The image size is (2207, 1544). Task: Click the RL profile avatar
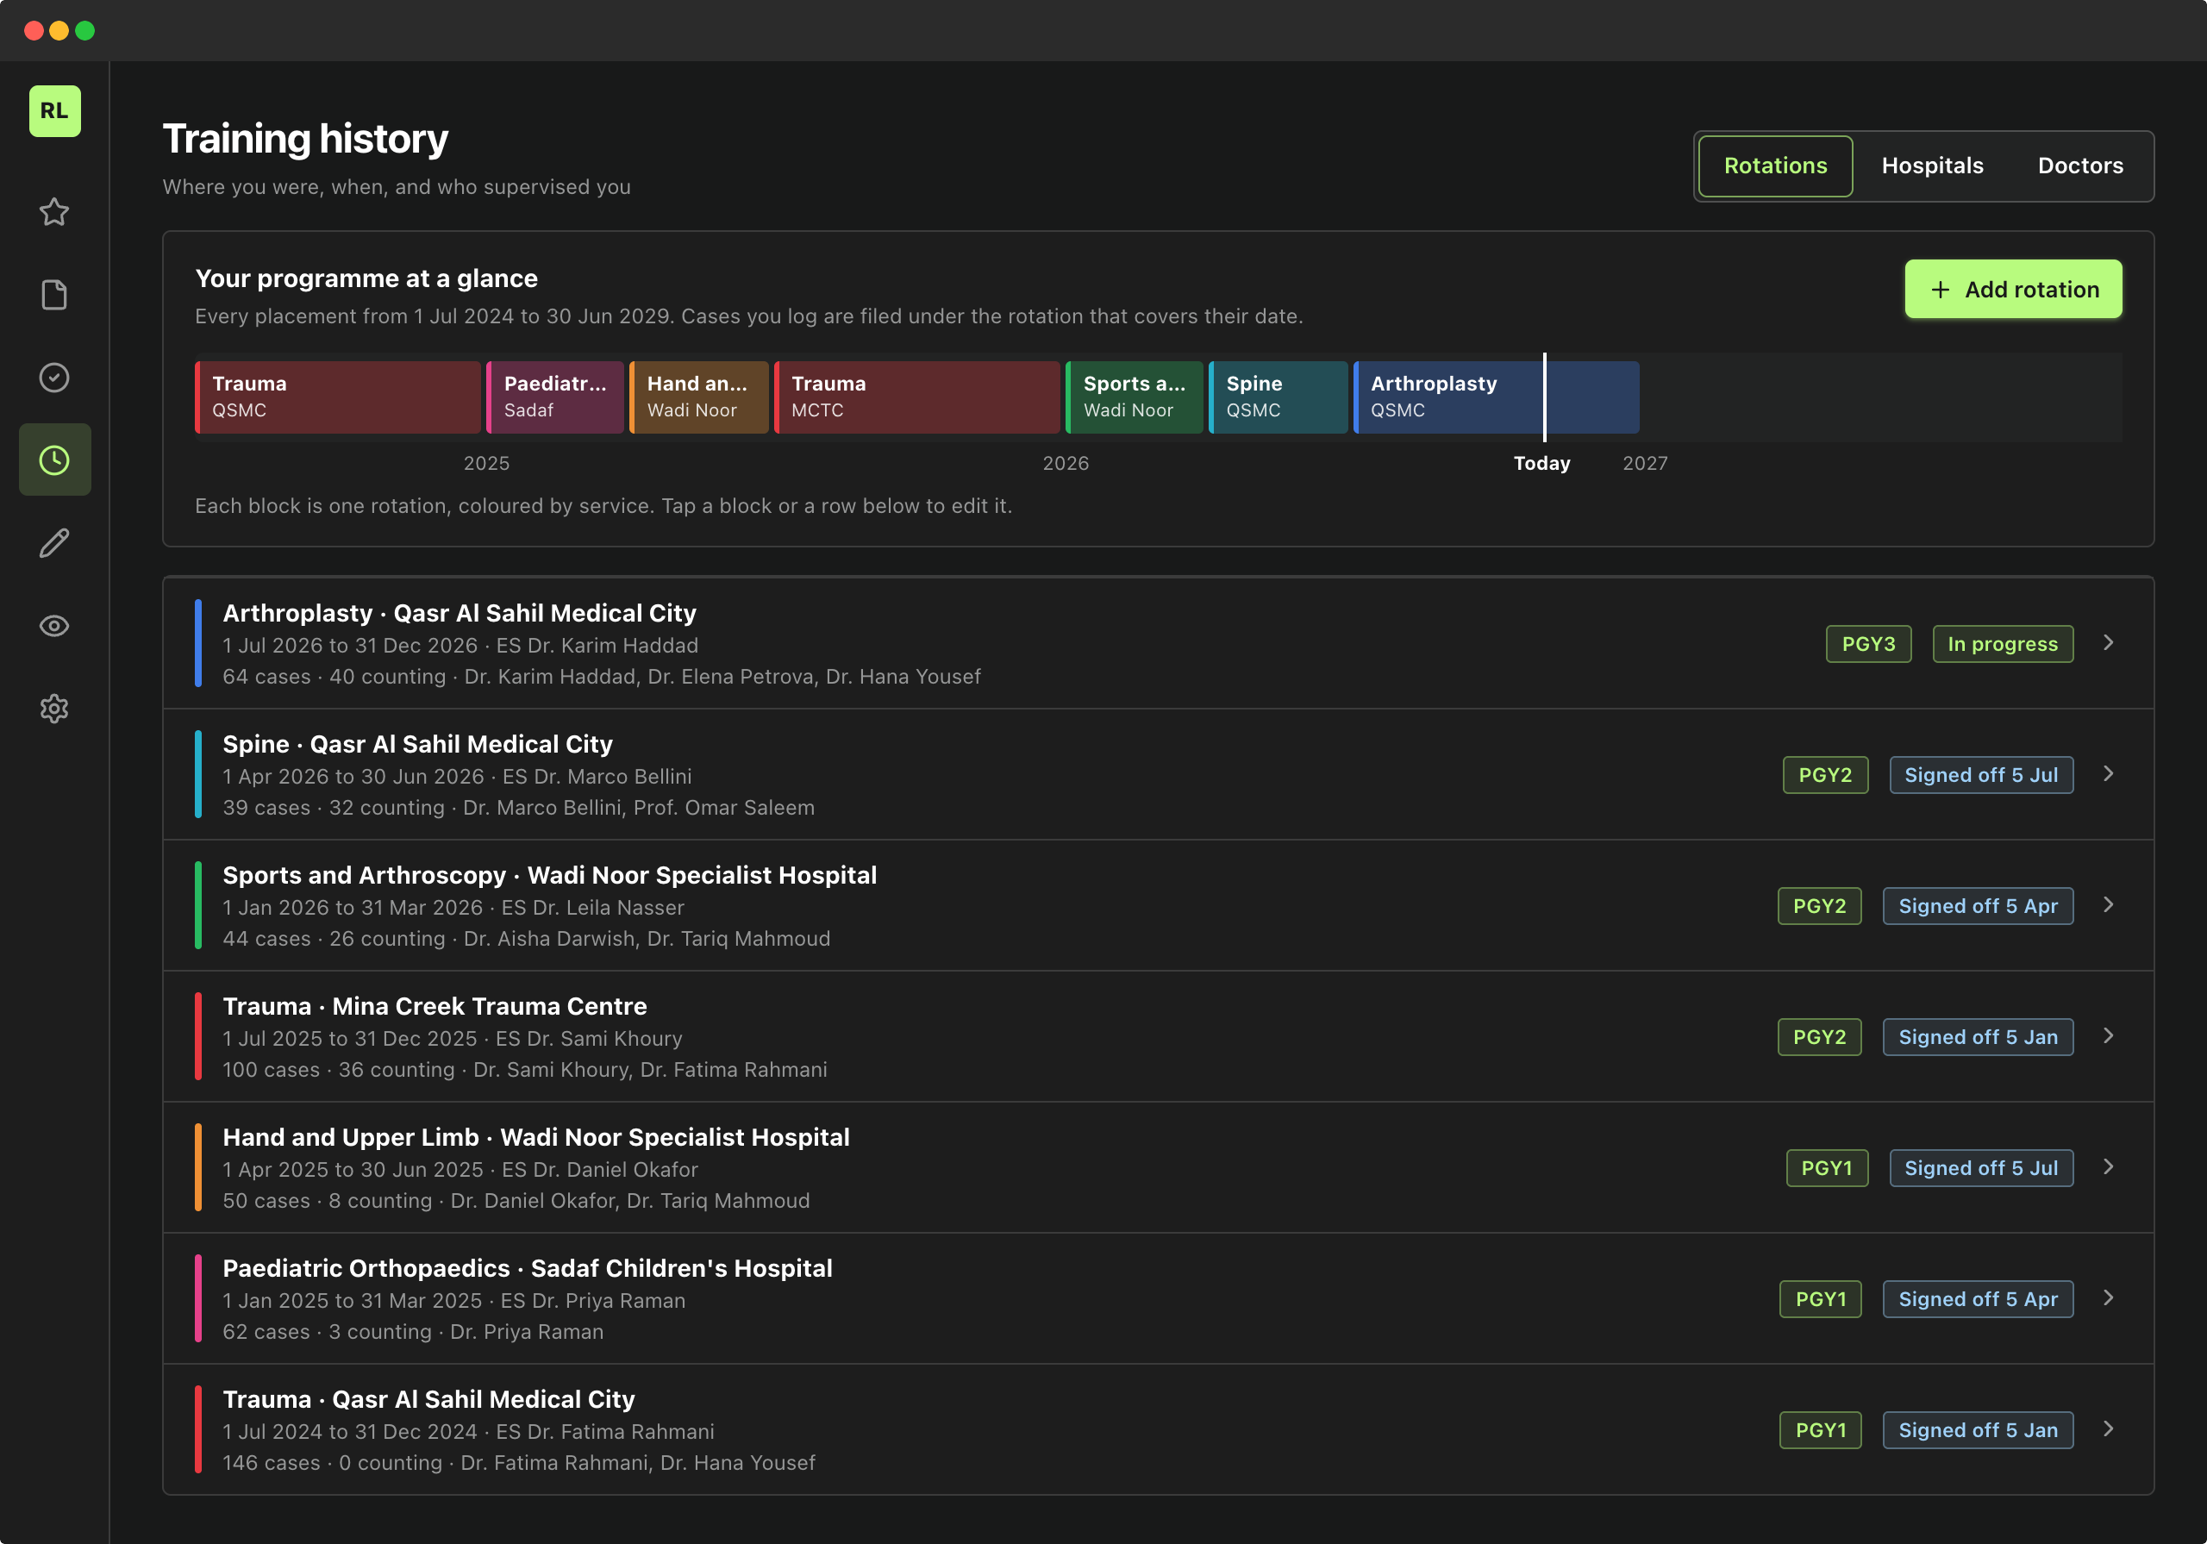click(x=55, y=110)
